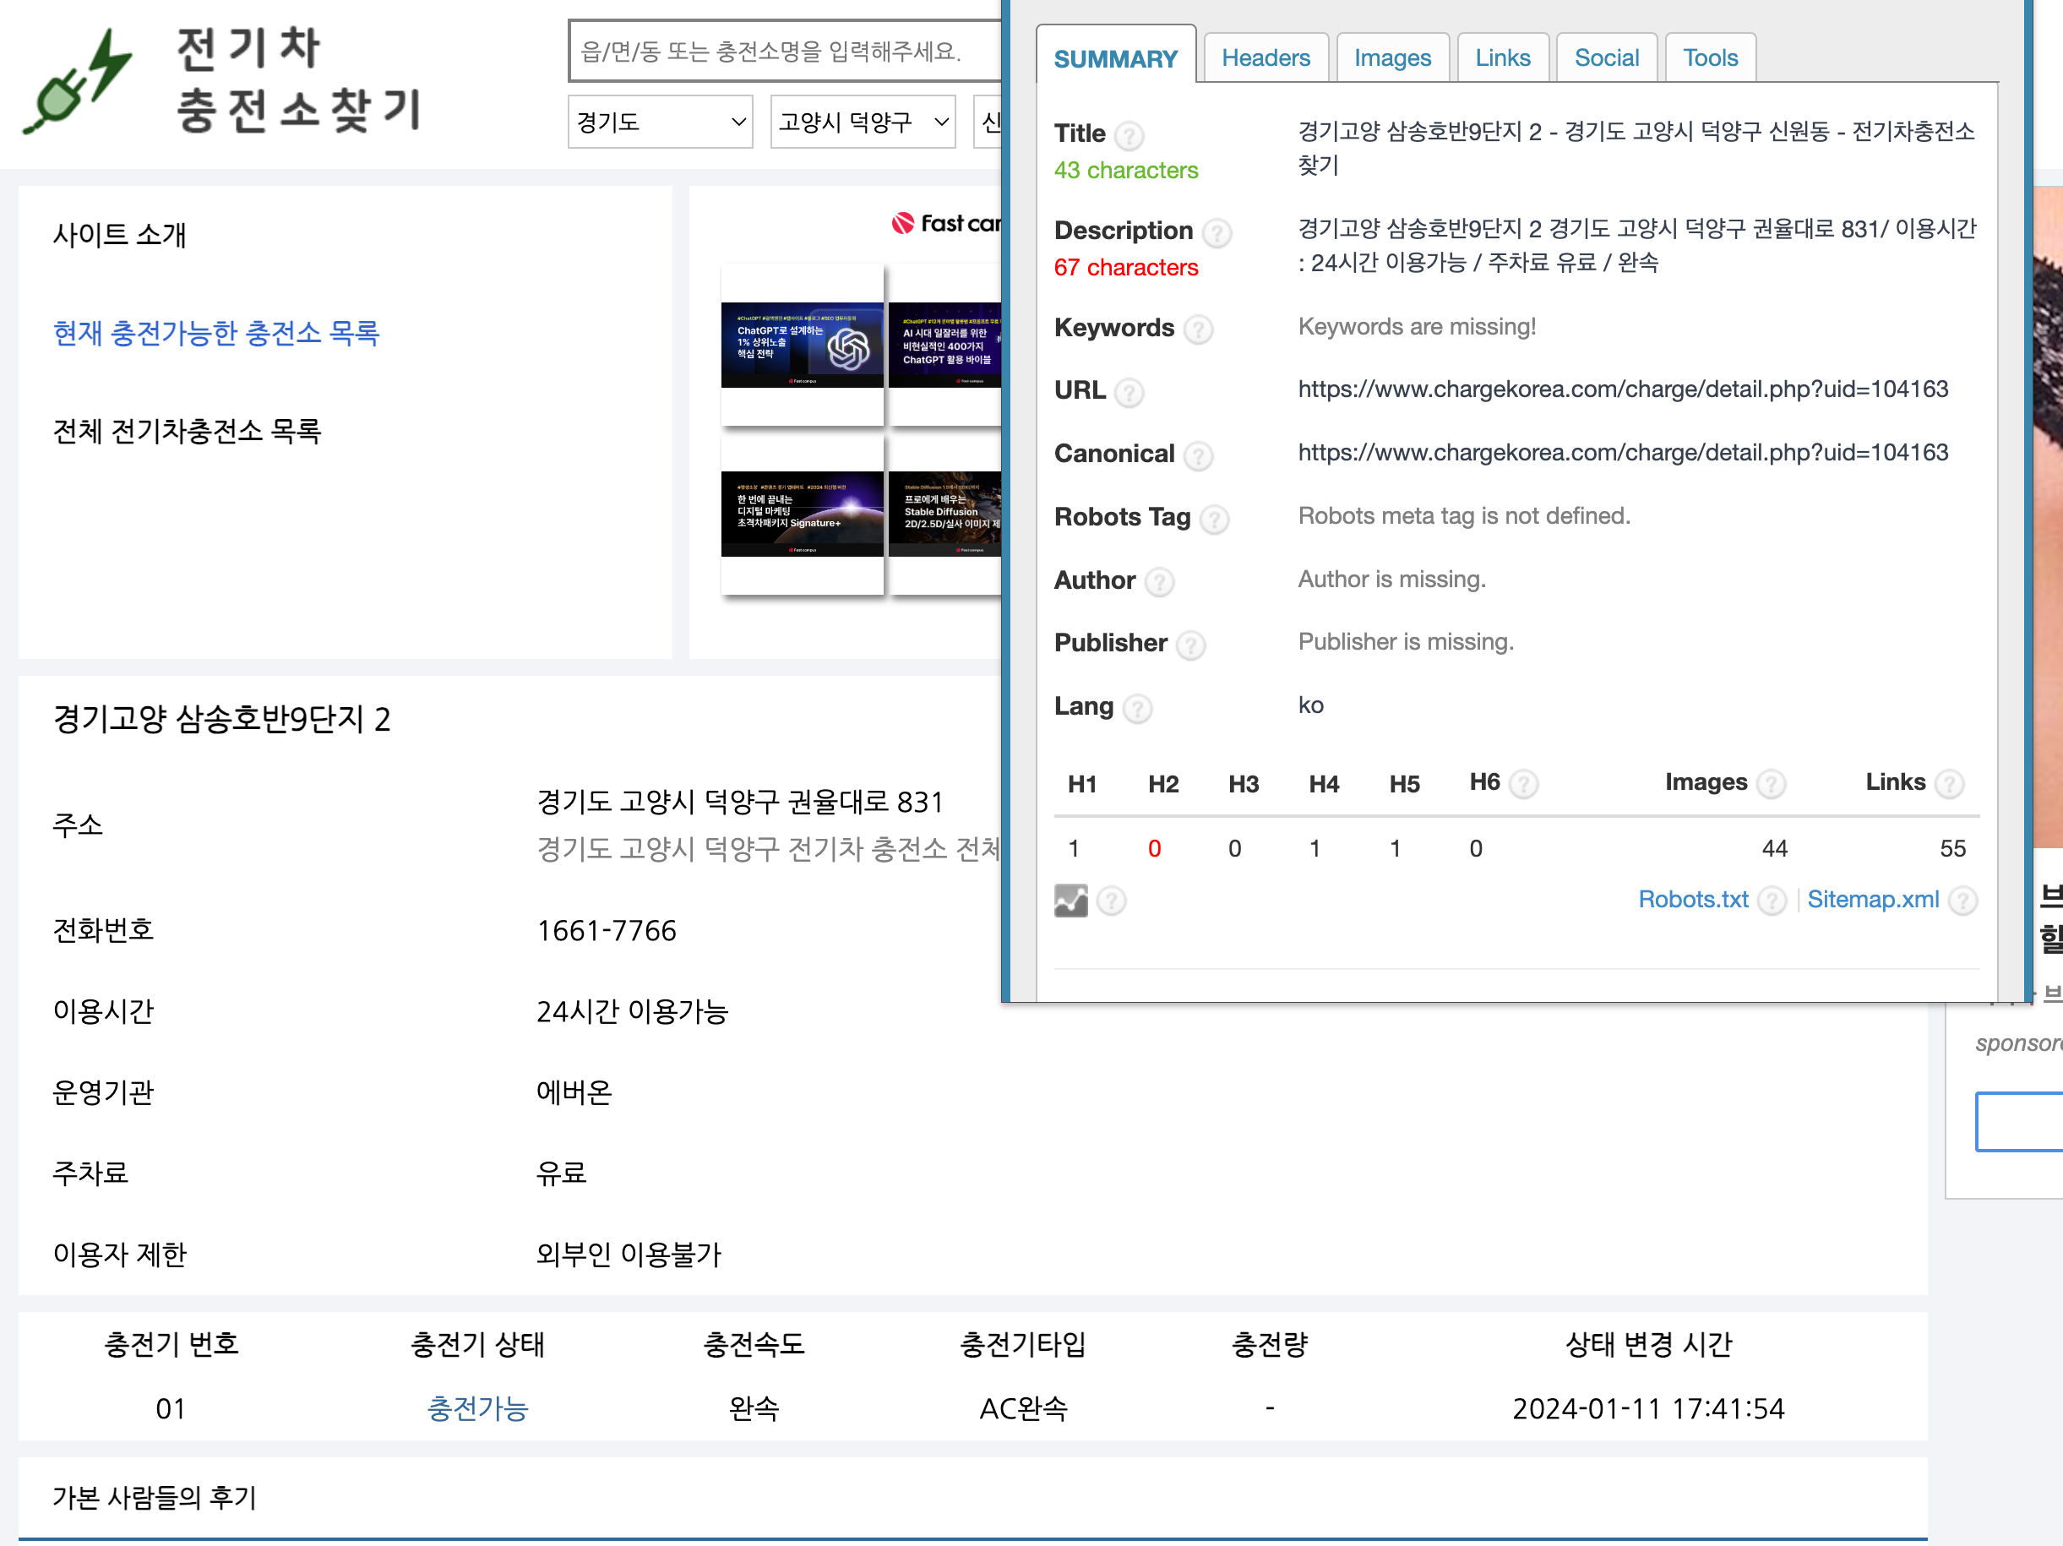Click the help icon next to Keywords

[x=1198, y=329]
